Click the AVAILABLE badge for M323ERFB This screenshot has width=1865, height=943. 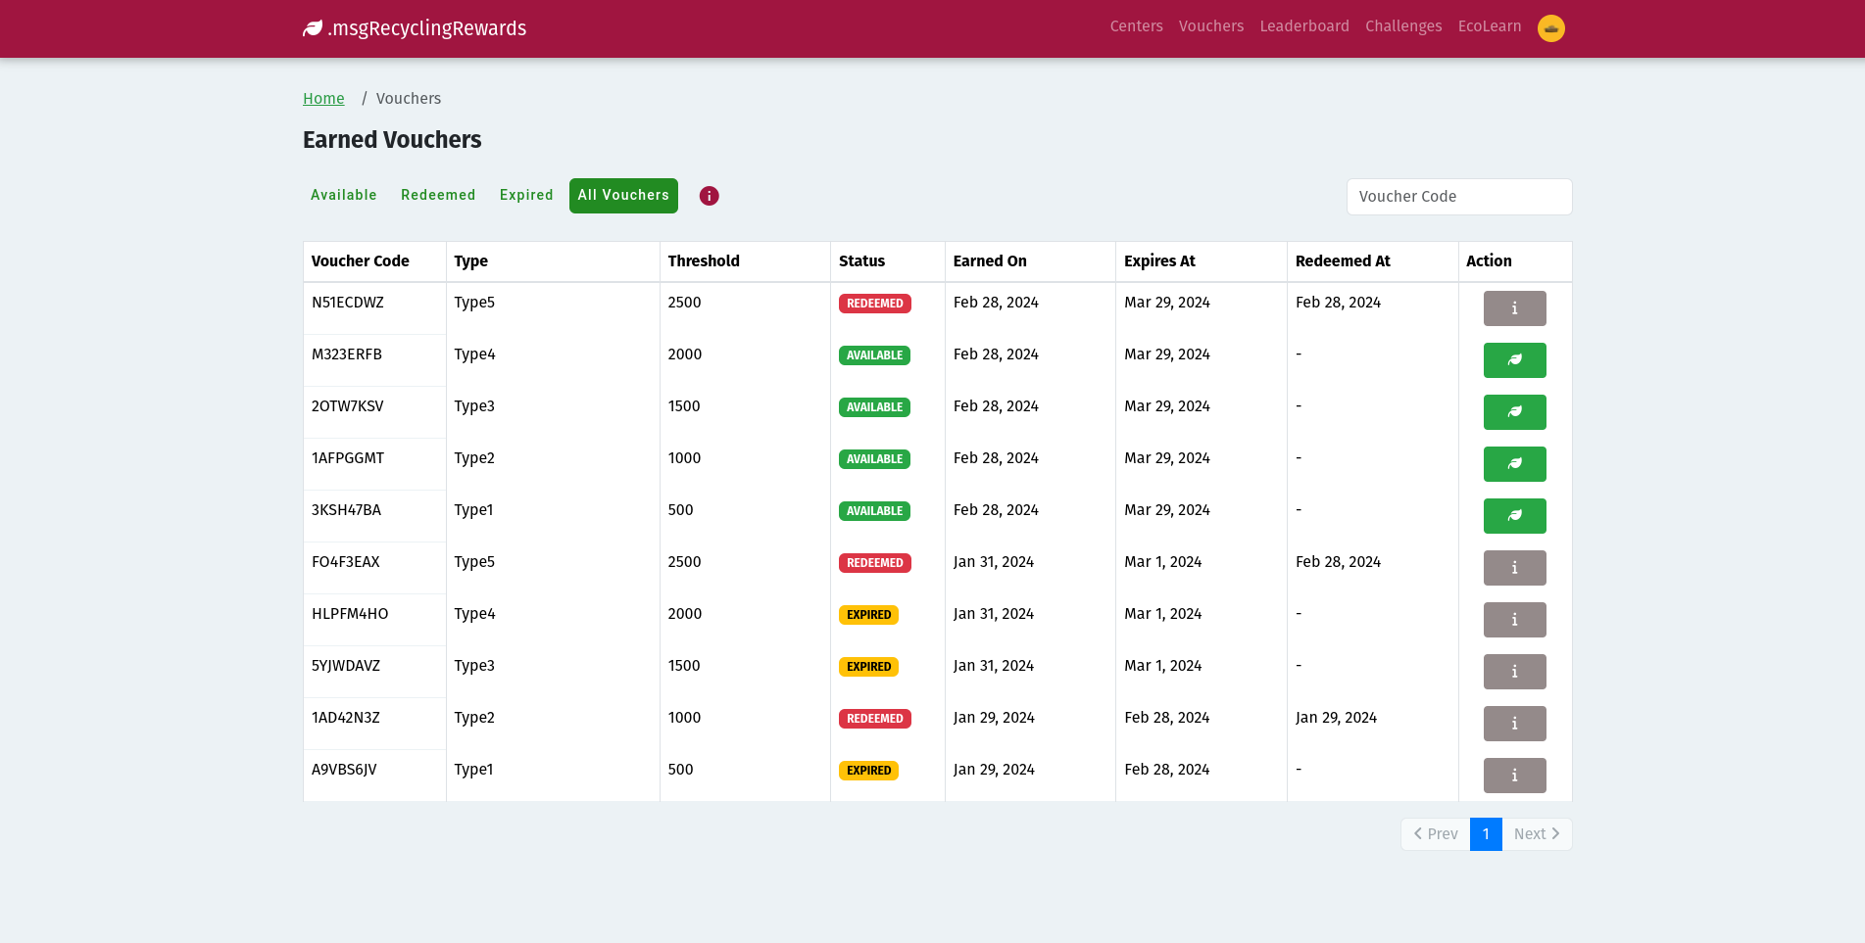[x=874, y=355]
